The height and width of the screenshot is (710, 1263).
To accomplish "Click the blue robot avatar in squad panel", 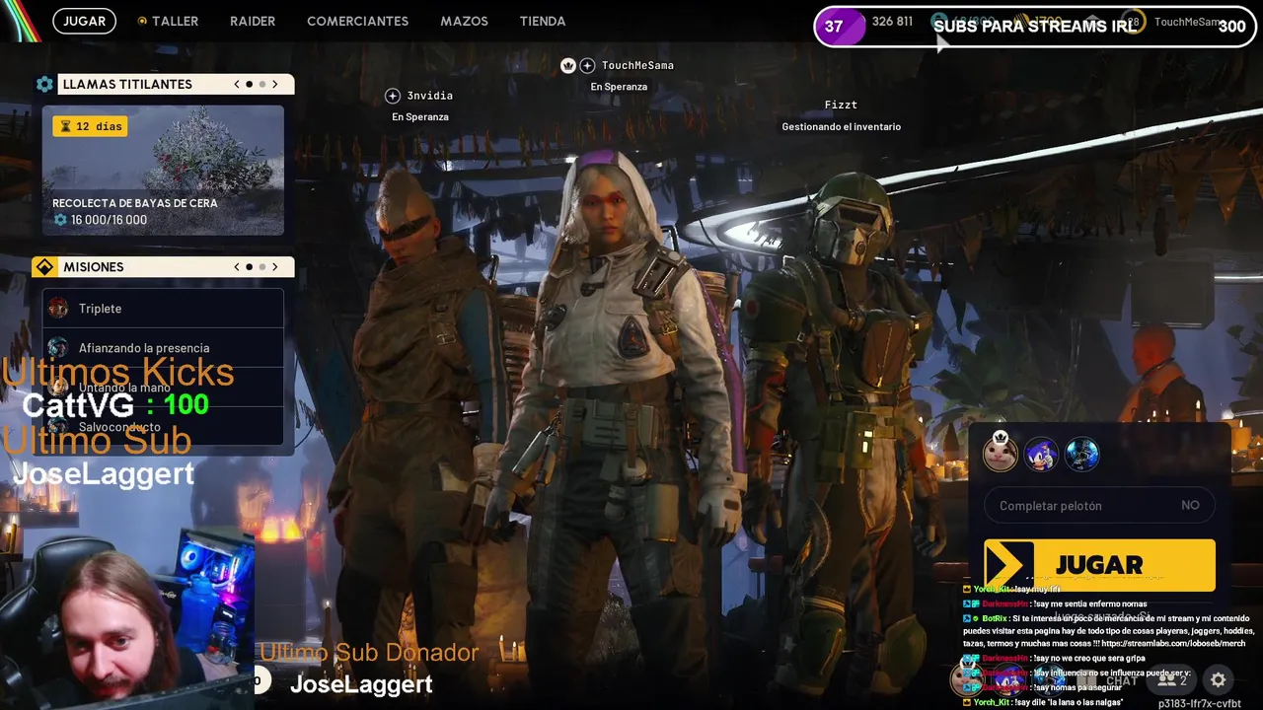I will [x=1081, y=454].
